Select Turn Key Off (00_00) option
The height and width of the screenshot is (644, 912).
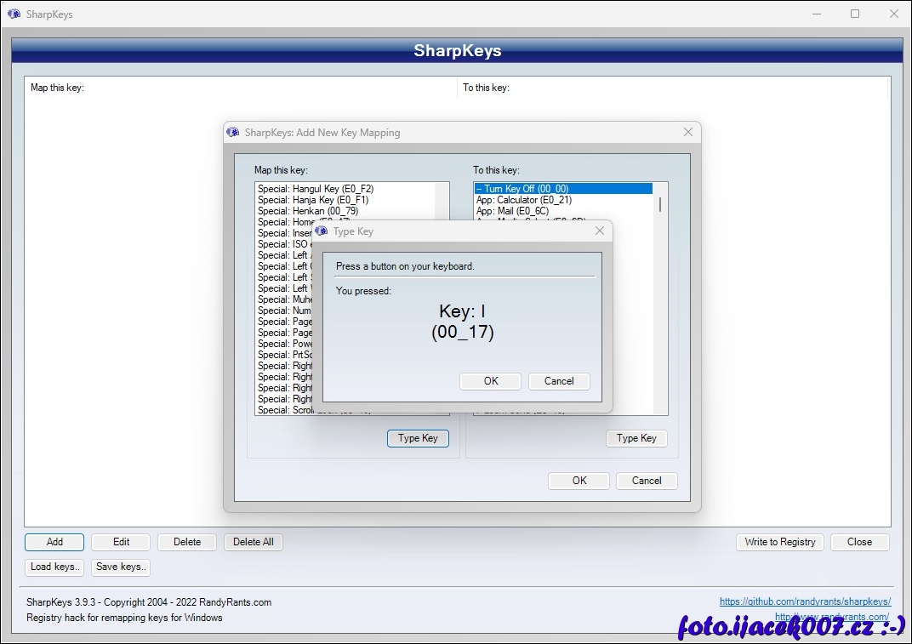pyautogui.click(x=522, y=189)
